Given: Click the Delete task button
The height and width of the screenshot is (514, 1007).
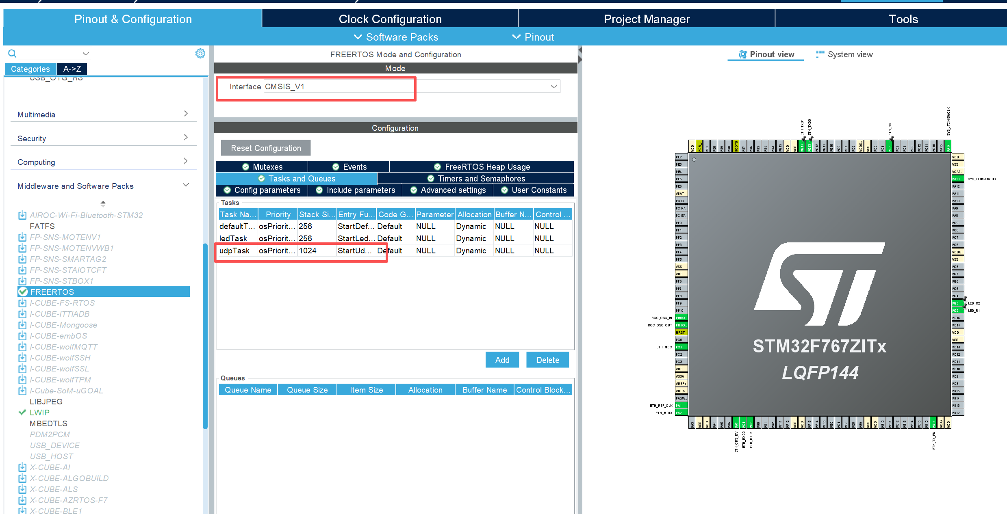Looking at the screenshot, I should pos(547,360).
